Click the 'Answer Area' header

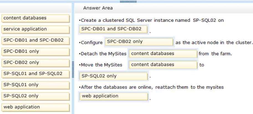point(98,8)
